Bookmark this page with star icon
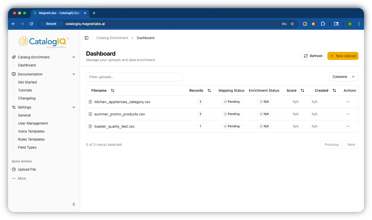The height and width of the screenshot is (220, 372). [x=292, y=24]
